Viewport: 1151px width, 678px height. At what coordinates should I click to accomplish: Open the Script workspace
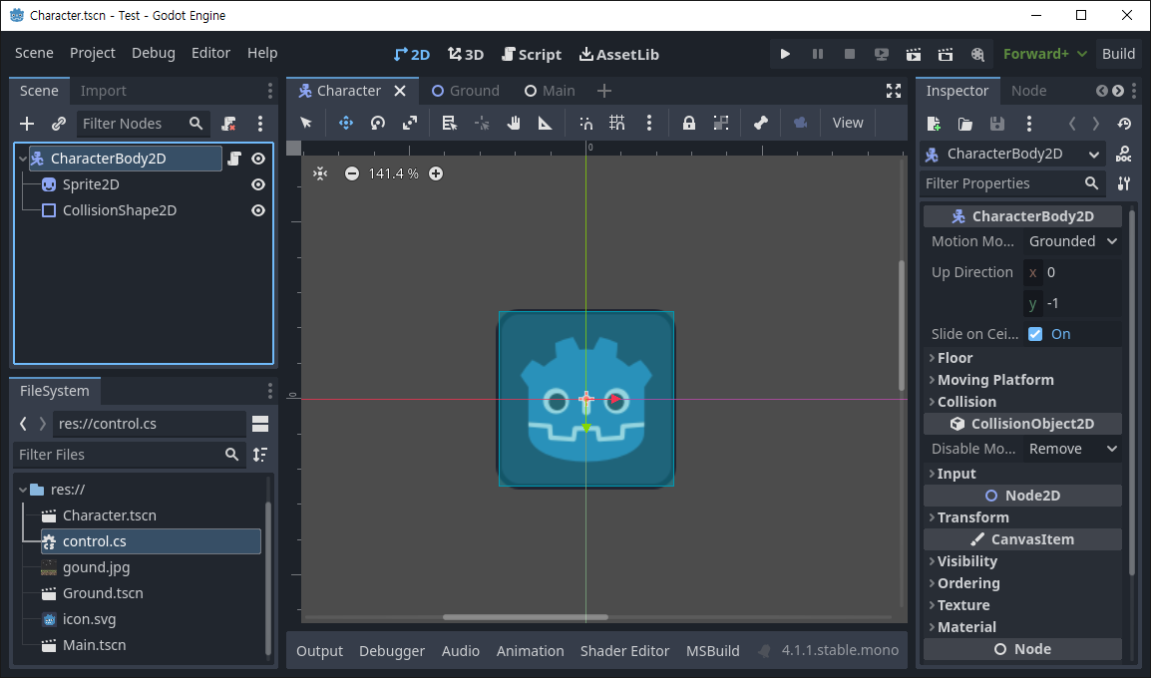pyautogui.click(x=532, y=55)
